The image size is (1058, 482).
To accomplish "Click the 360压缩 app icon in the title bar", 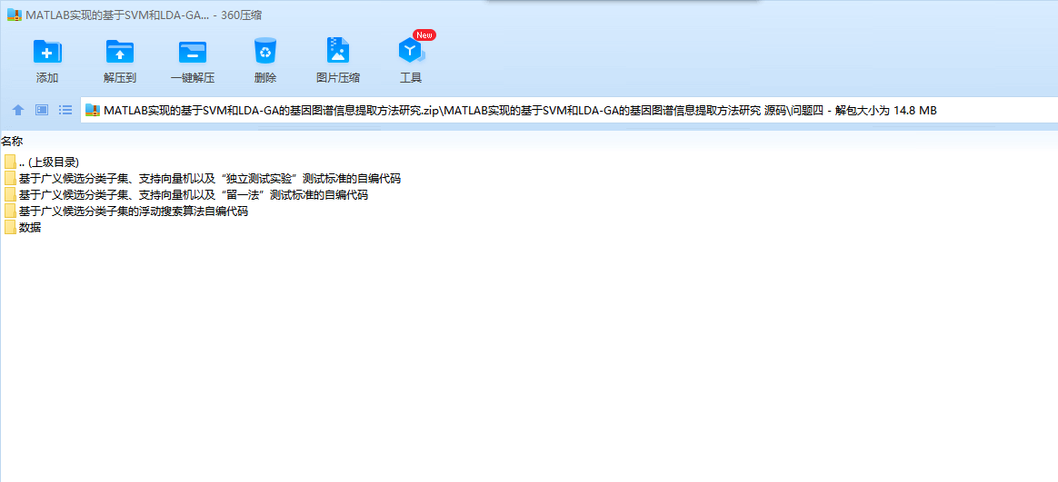I will point(14,15).
